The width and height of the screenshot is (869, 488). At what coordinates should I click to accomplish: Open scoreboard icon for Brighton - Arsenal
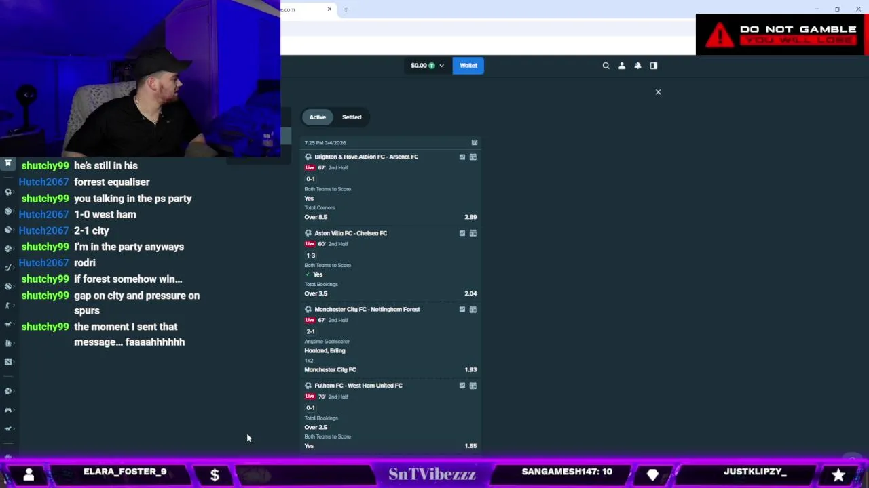473,157
